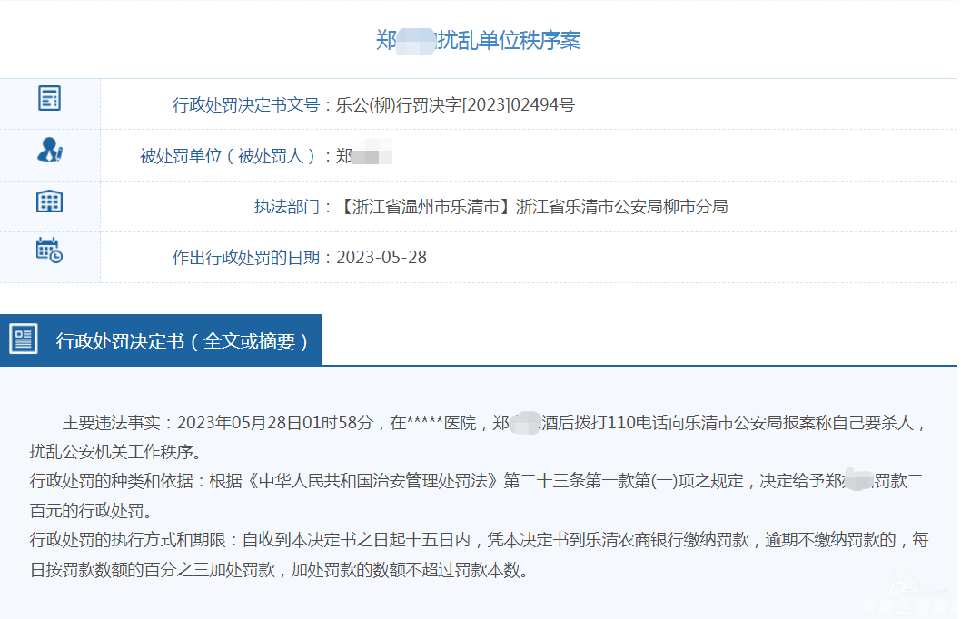Click the value 浙江省乐清市公安局柳市分局
Viewport: 971px width, 619px height.
coord(621,207)
